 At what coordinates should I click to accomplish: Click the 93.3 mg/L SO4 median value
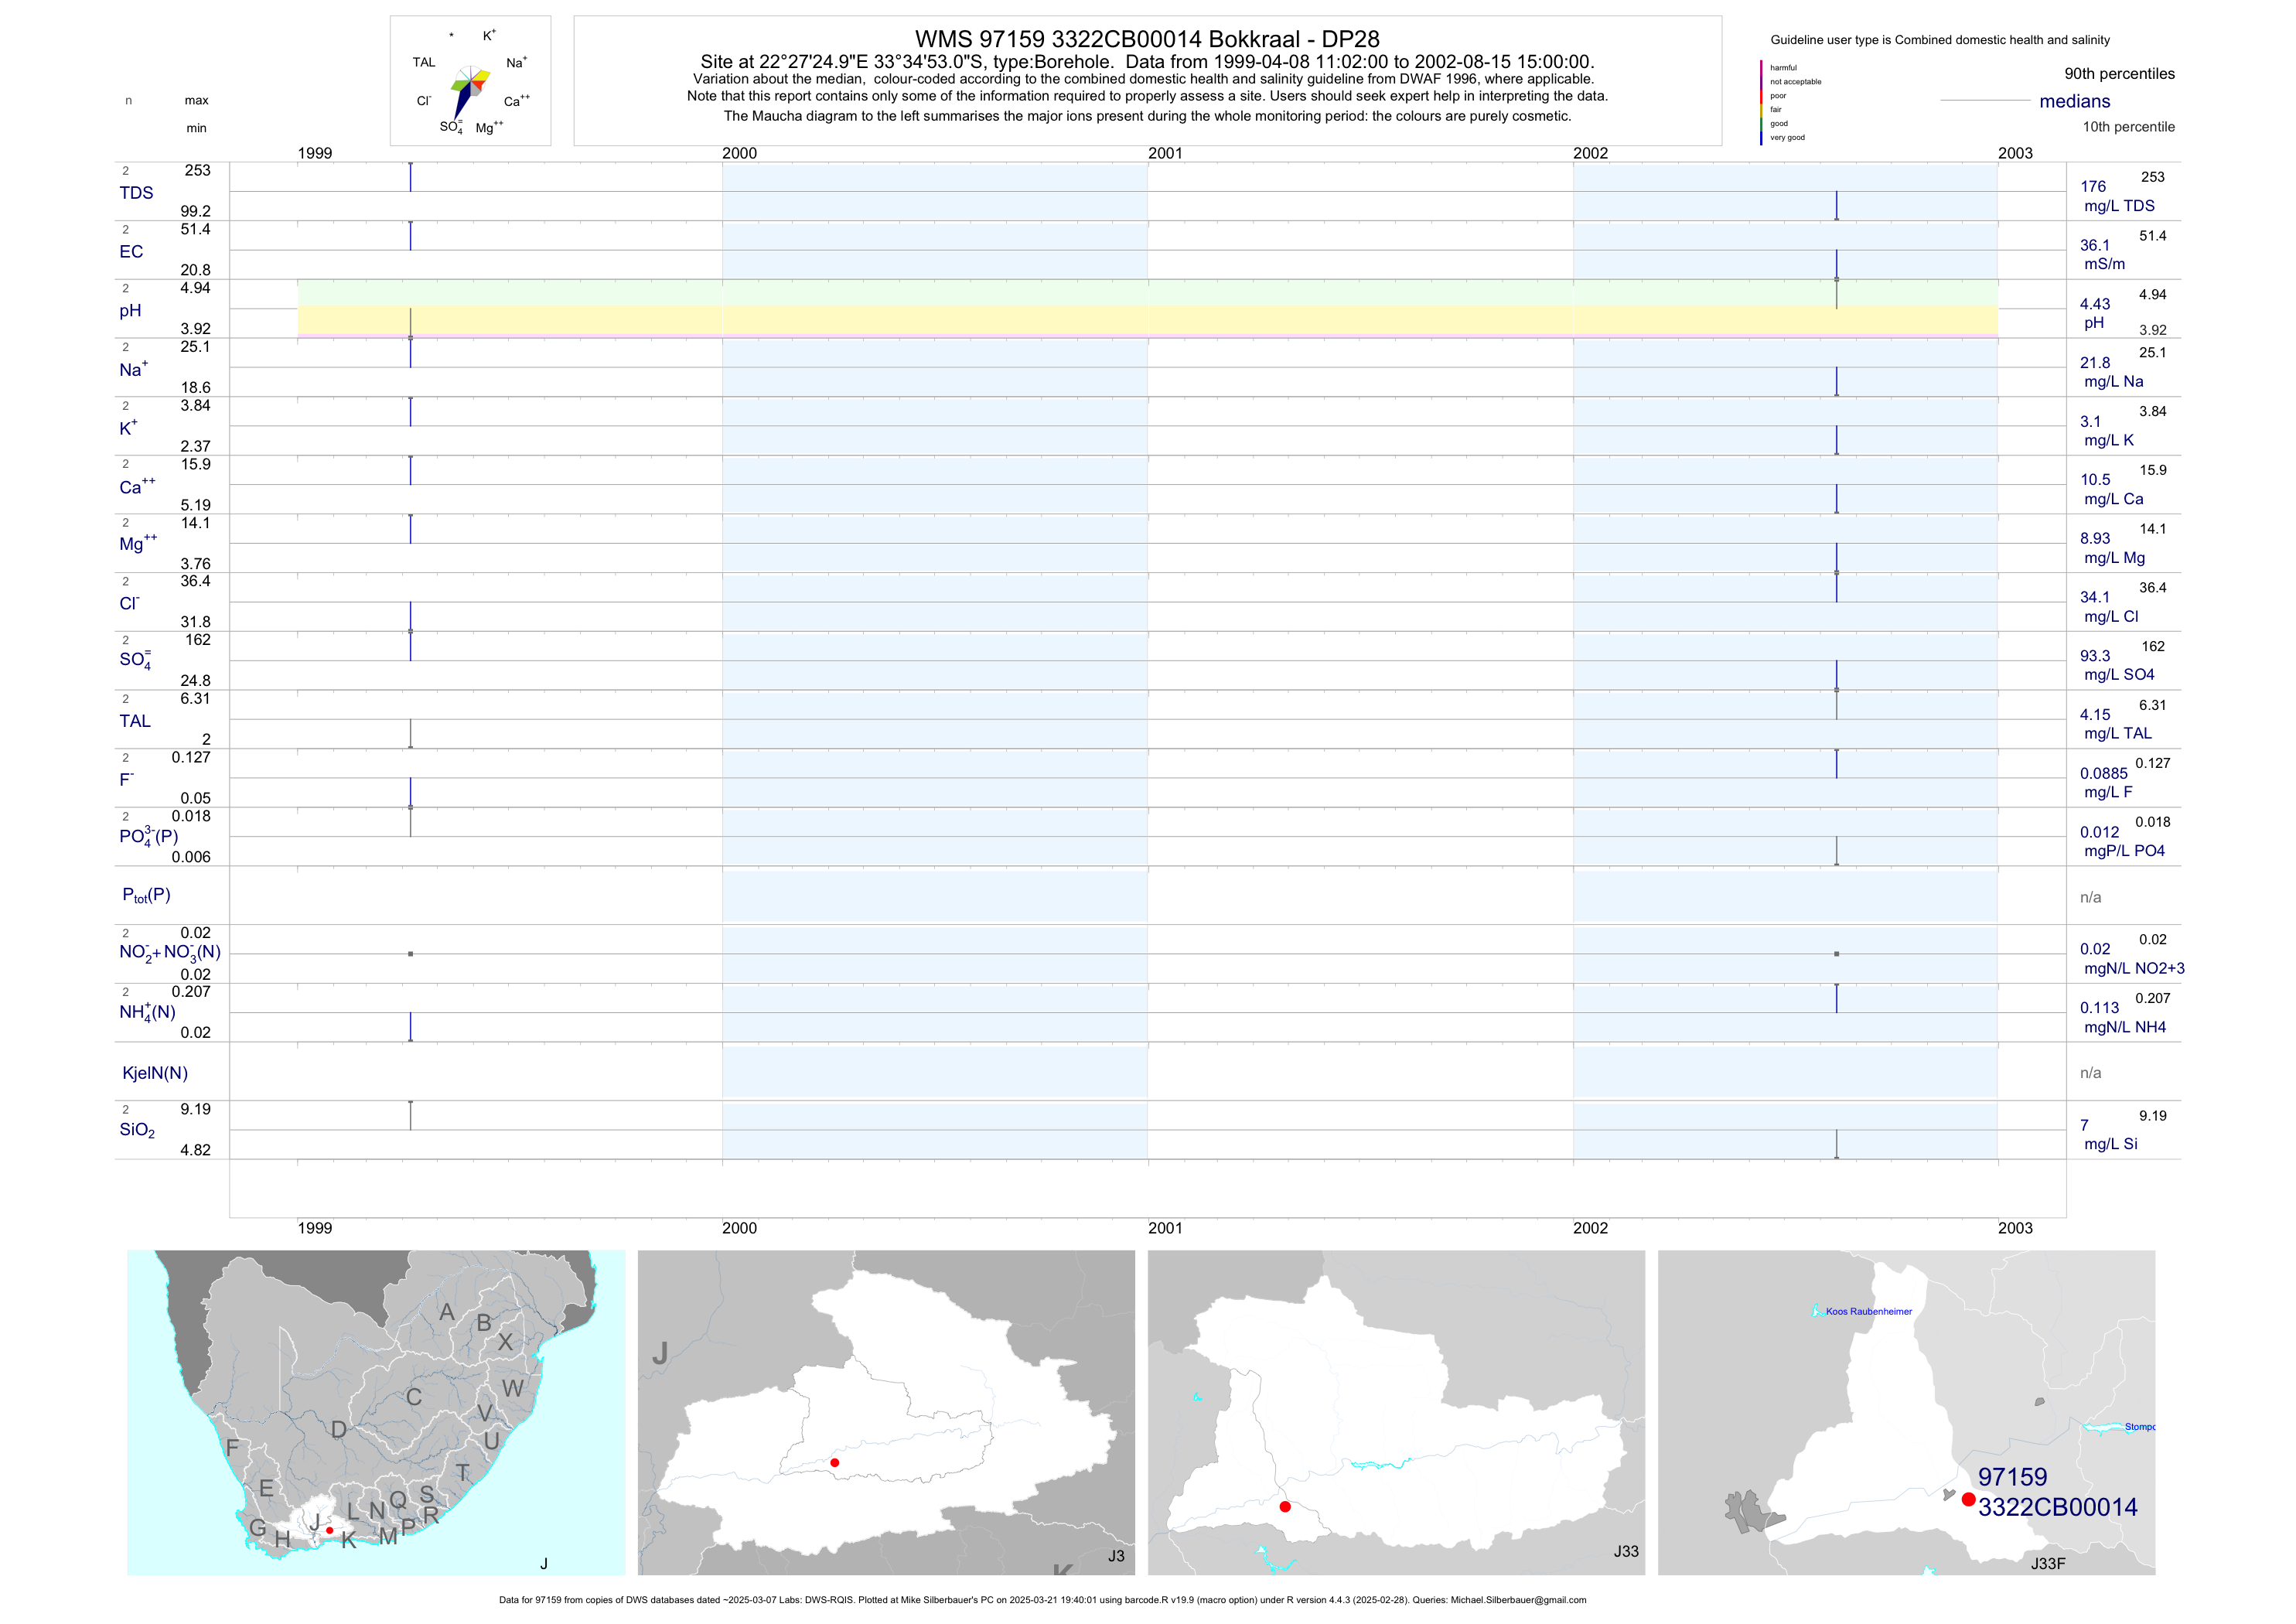pos(2095,656)
